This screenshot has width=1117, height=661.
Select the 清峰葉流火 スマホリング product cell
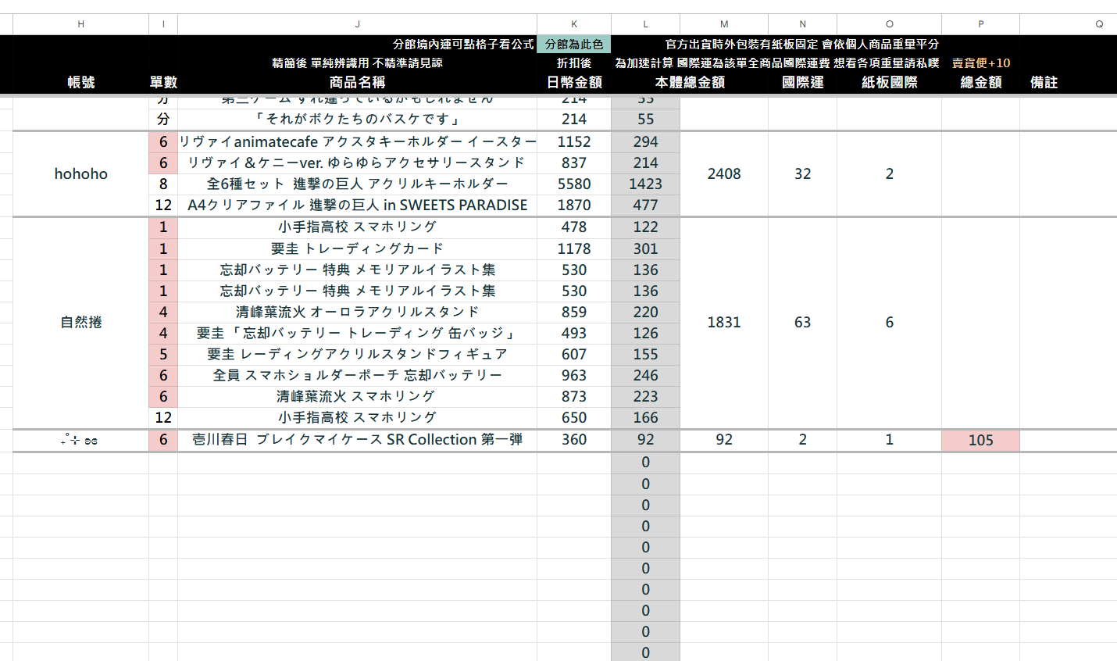tap(357, 396)
